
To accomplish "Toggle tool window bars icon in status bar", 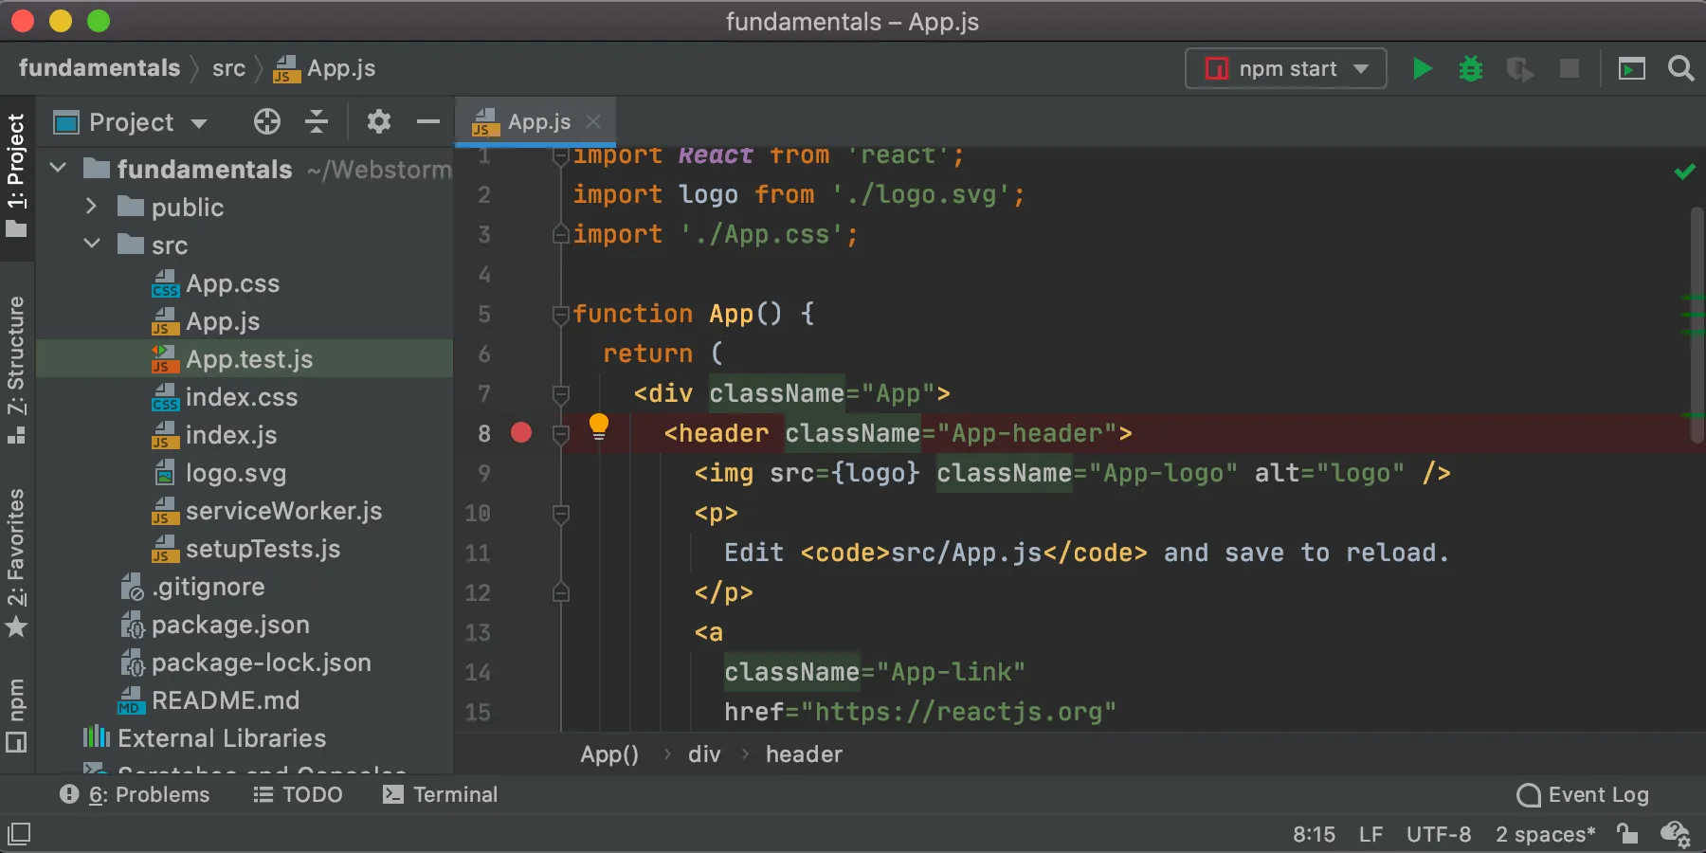I will (19, 834).
